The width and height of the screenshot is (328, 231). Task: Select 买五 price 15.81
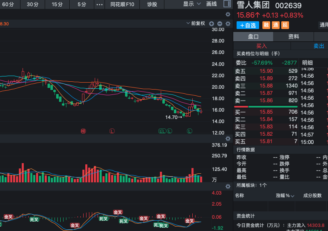pos(266,141)
